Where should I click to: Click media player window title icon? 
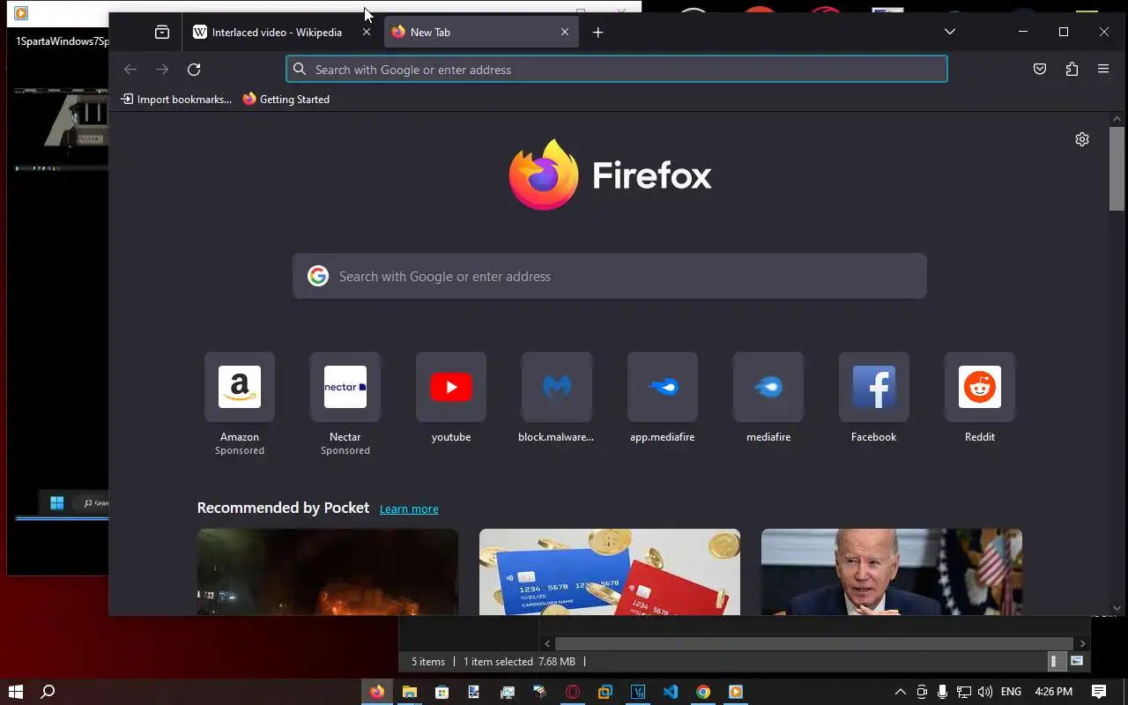(x=21, y=13)
